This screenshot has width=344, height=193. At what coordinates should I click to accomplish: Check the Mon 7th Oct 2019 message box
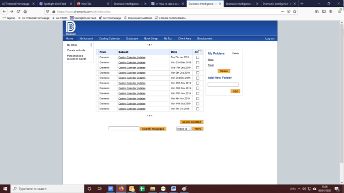click(198, 109)
